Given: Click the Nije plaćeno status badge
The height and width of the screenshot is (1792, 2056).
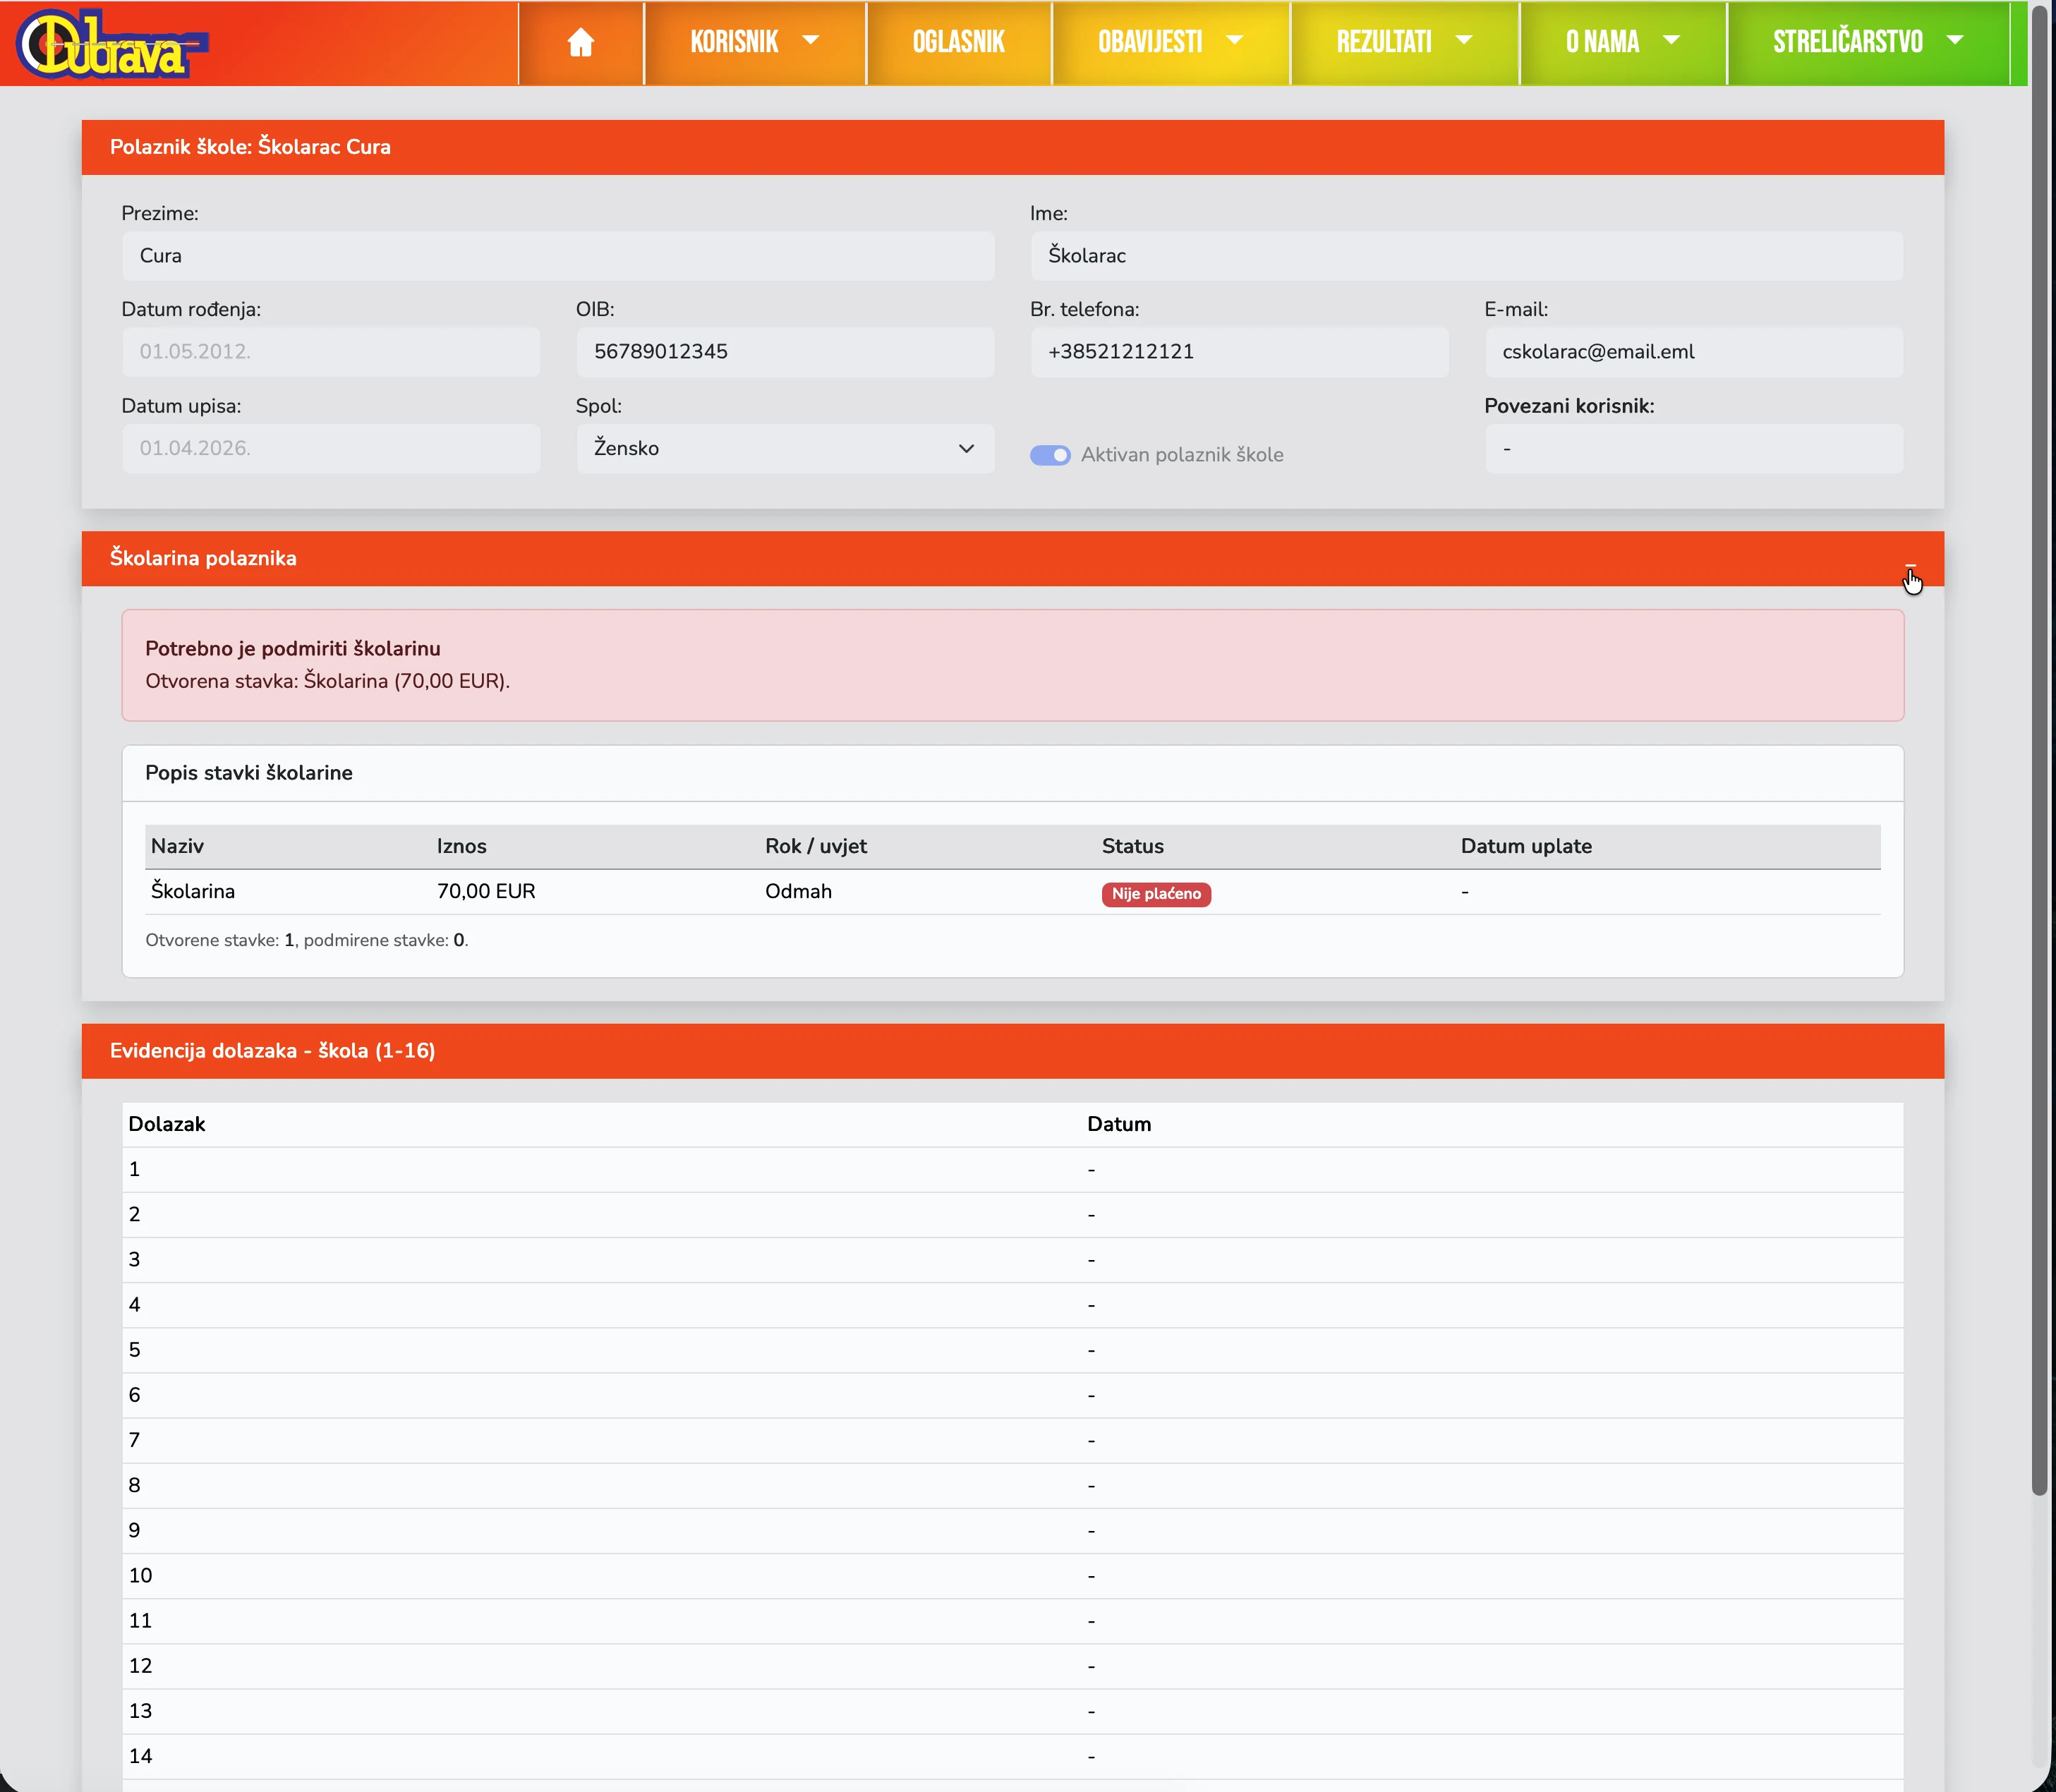Looking at the screenshot, I should (x=1155, y=894).
